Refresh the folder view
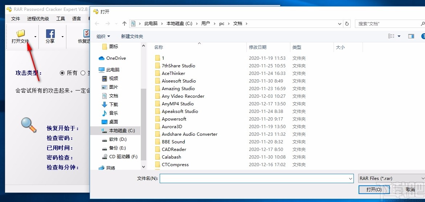 coord(347,24)
